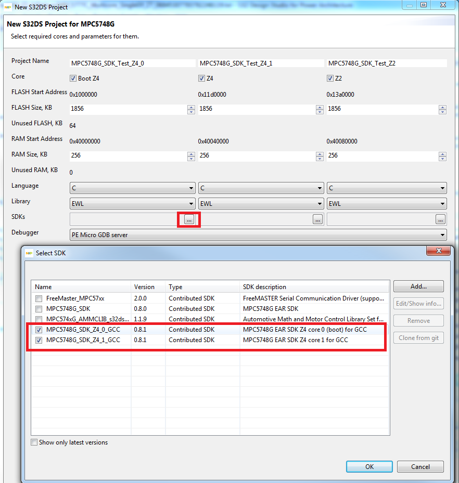Check the FreeMaster_MPC57xx SDK checkbox
Viewport: 459px width, 483px height.
click(39, 298)
